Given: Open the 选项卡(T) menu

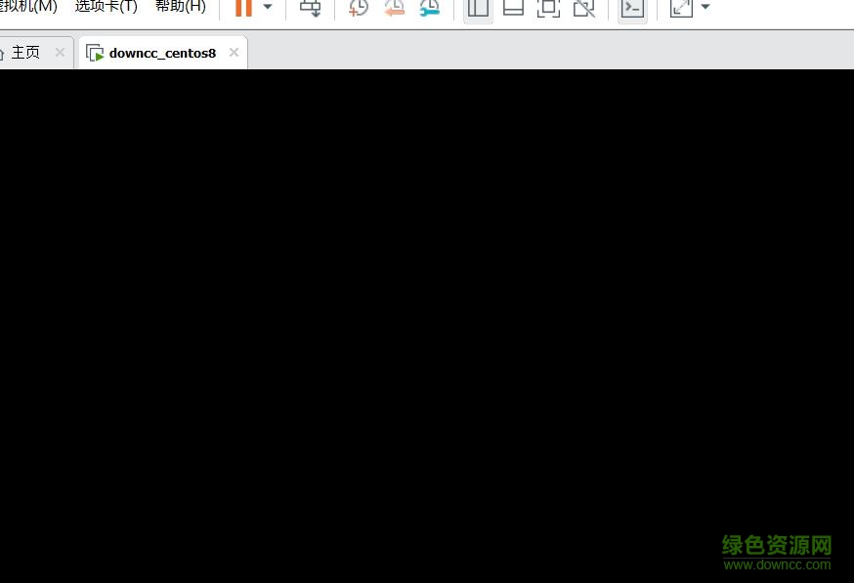Looking at the screenshot, I should pos(106,7).
